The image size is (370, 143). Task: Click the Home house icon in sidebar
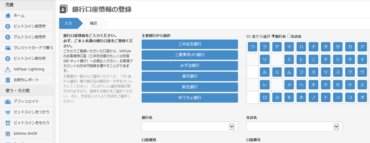[x=8, y=16]
